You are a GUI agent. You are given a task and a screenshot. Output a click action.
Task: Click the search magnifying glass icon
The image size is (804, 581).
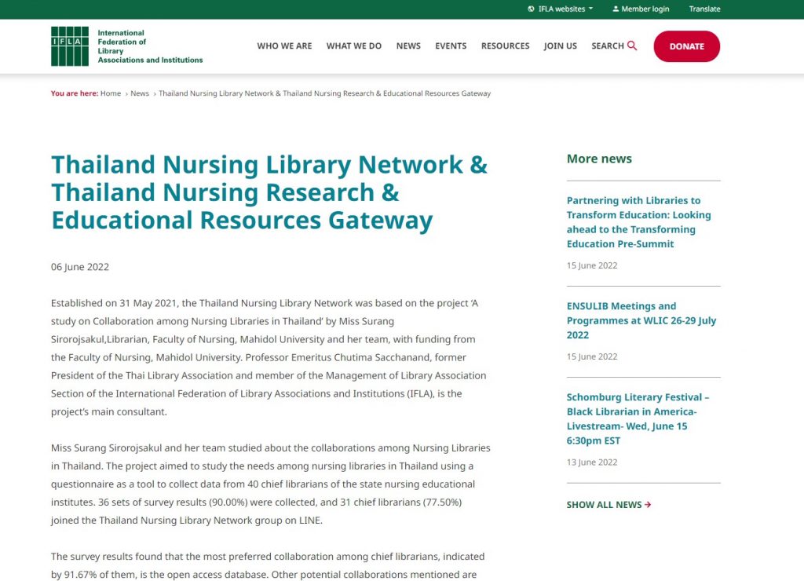pos(632,46)
